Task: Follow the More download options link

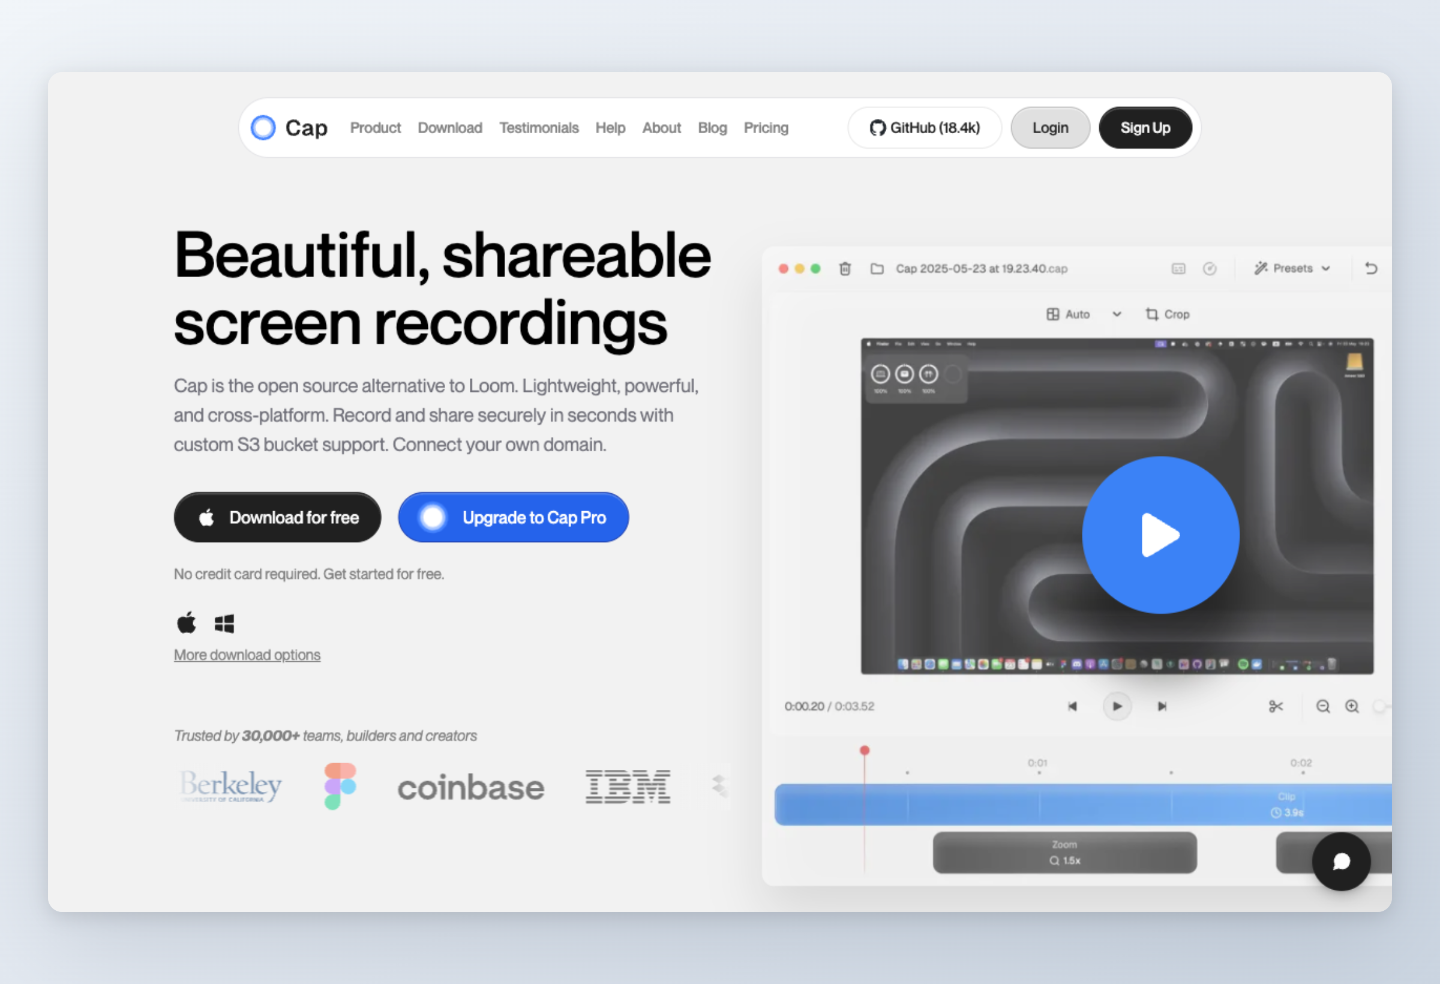Action: 247,655
